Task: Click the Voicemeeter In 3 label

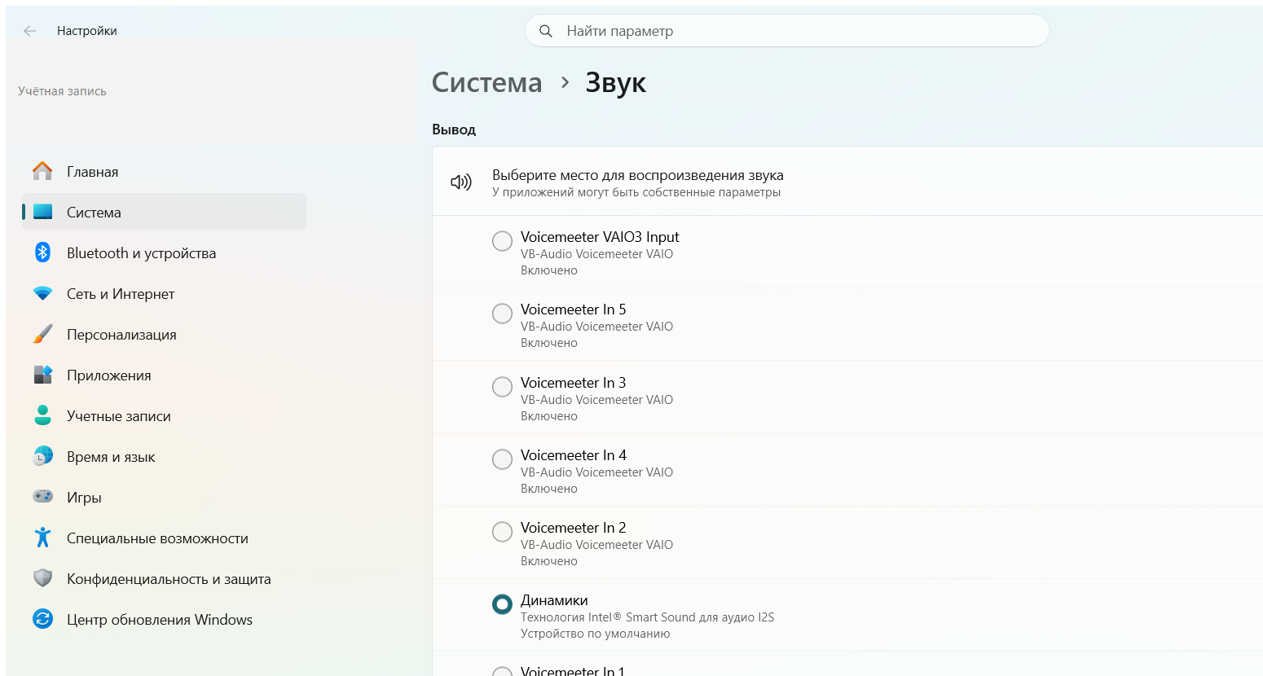Action: (574, 383)
